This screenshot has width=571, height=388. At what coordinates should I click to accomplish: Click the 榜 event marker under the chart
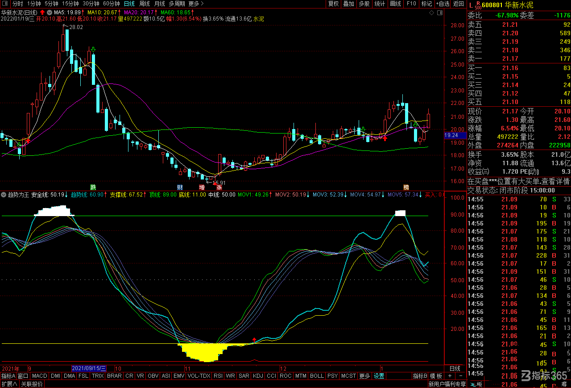(x=406, y=187)
